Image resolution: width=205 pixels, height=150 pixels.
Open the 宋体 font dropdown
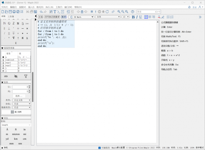click(x=108, y=17)
